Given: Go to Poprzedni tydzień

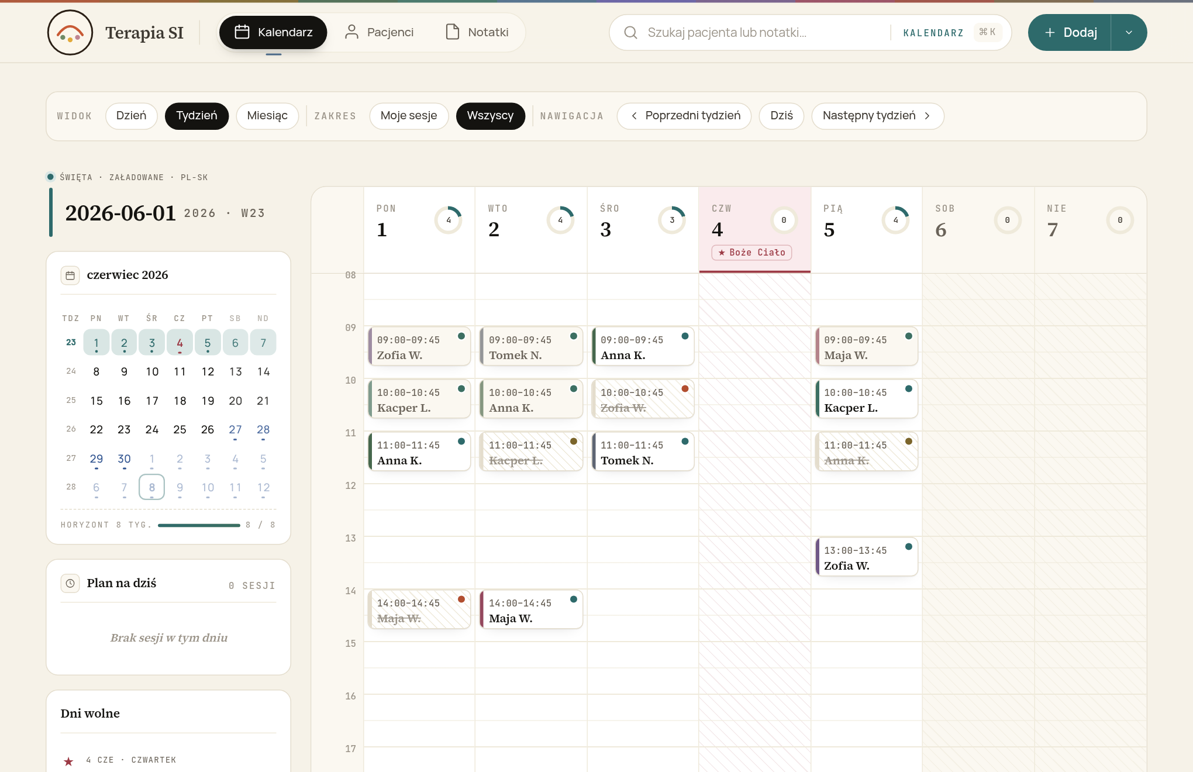Looking at the screenshot, I should (684, 116).
